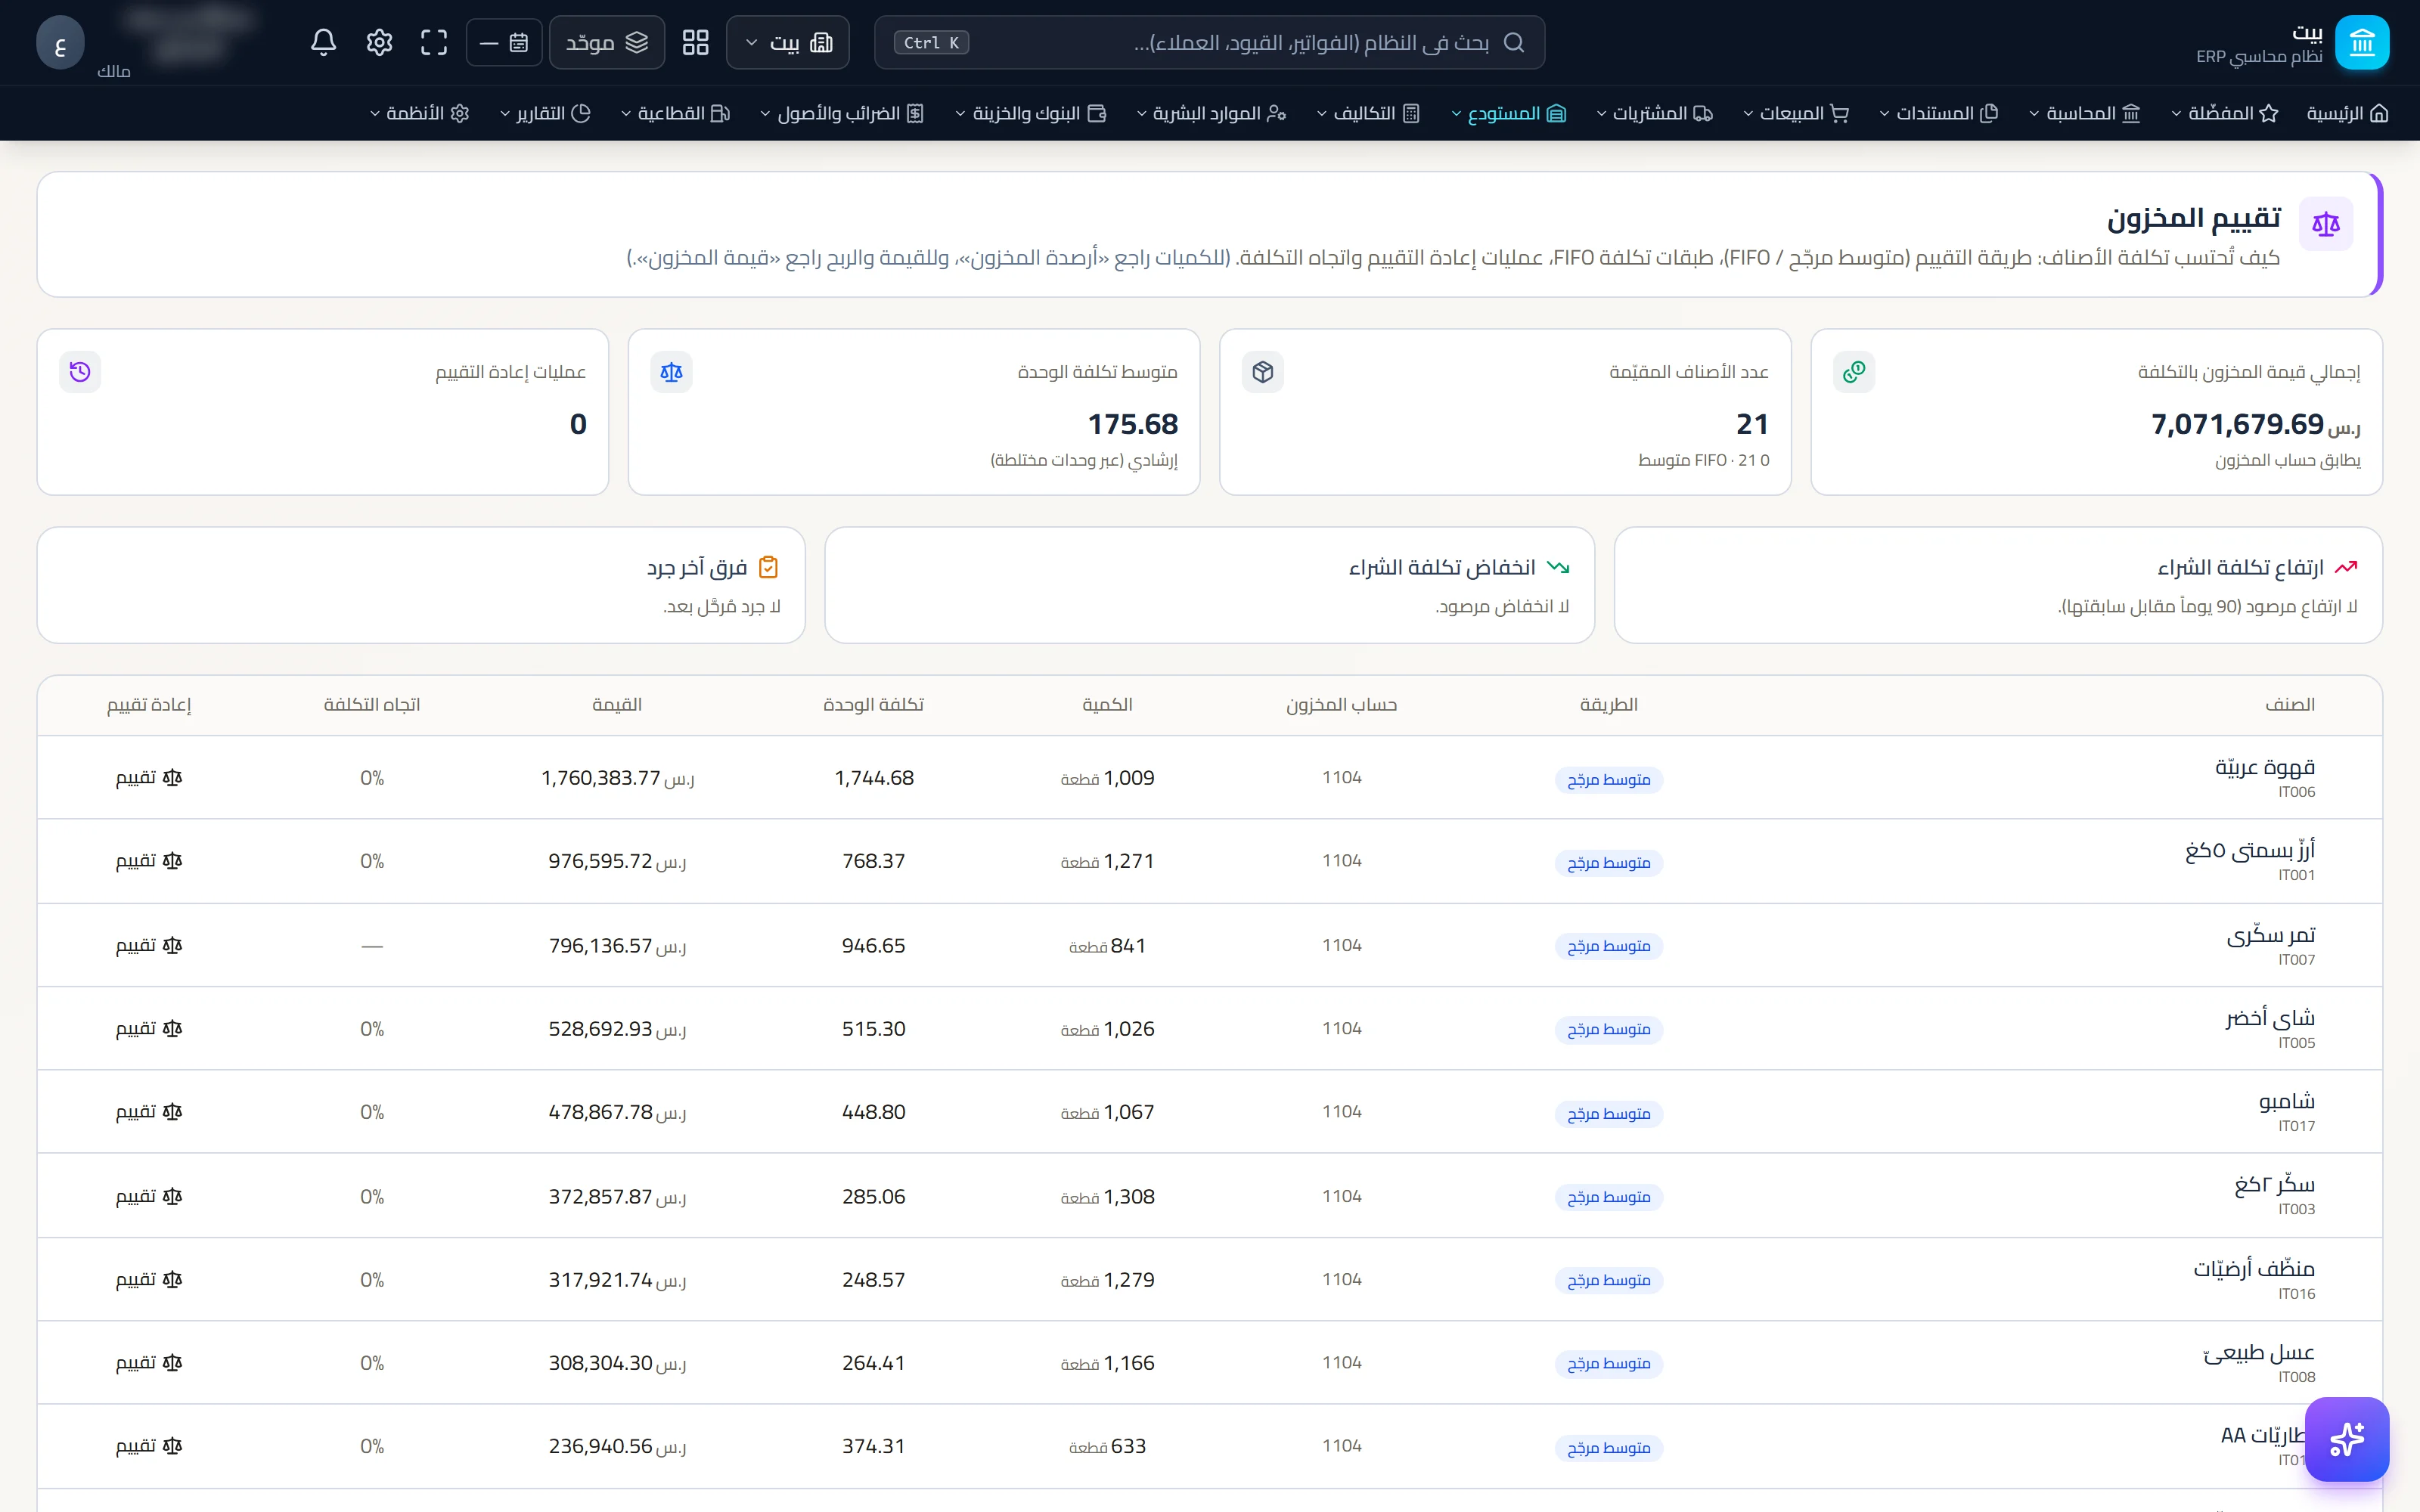
Task: Click متوسط مرجّح badge for قهوة عربيّة
Action: point(1609,780)
